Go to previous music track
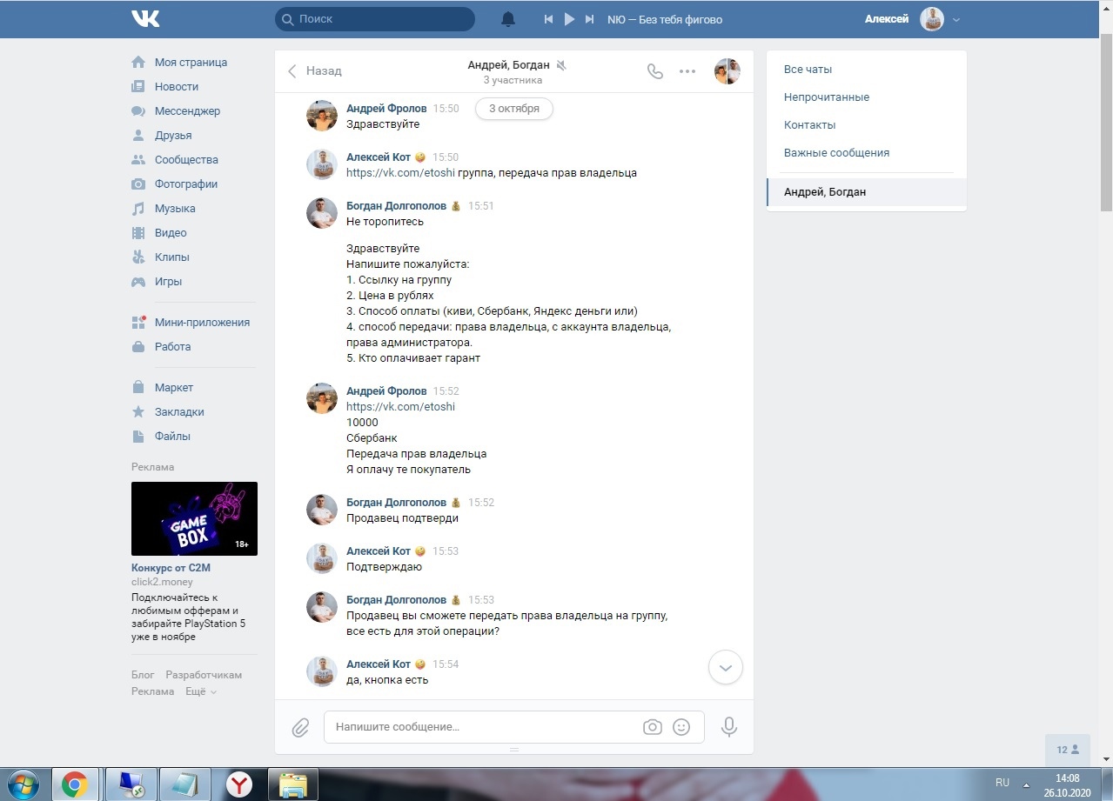Viewport: 1113px width, 801px height. (548, 19)
